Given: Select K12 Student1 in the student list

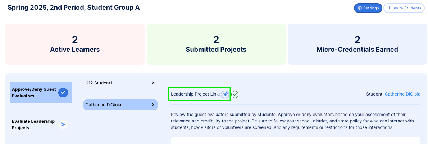Looking at the screenshot, I should 99,83.
